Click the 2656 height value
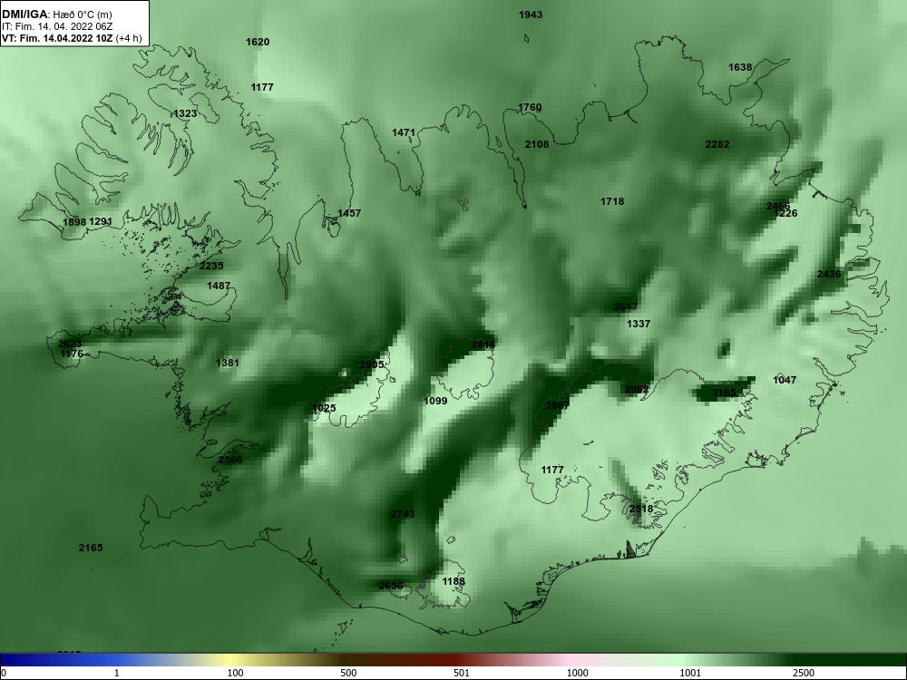Screen dimensions: 907x680 [391, 586]
